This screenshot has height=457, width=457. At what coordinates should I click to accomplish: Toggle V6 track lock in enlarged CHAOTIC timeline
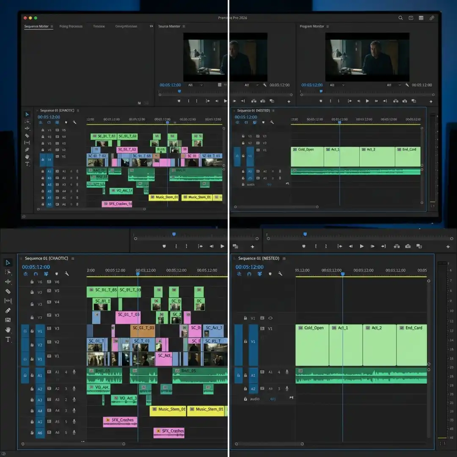32,282
